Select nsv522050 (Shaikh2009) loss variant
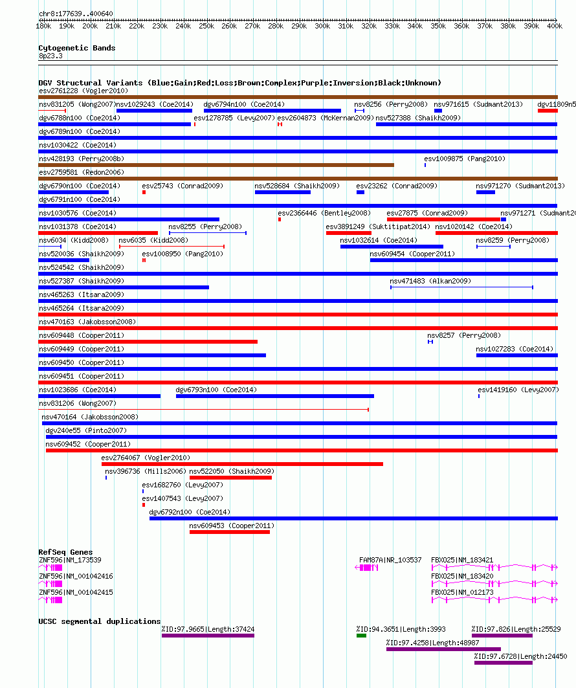 tap(230, 478)
